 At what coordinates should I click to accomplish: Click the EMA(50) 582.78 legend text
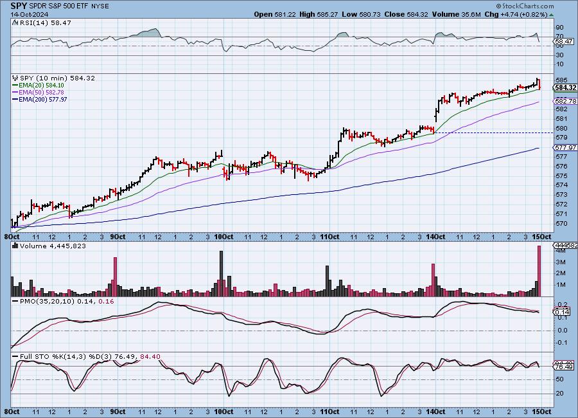(x=41, y=93)
